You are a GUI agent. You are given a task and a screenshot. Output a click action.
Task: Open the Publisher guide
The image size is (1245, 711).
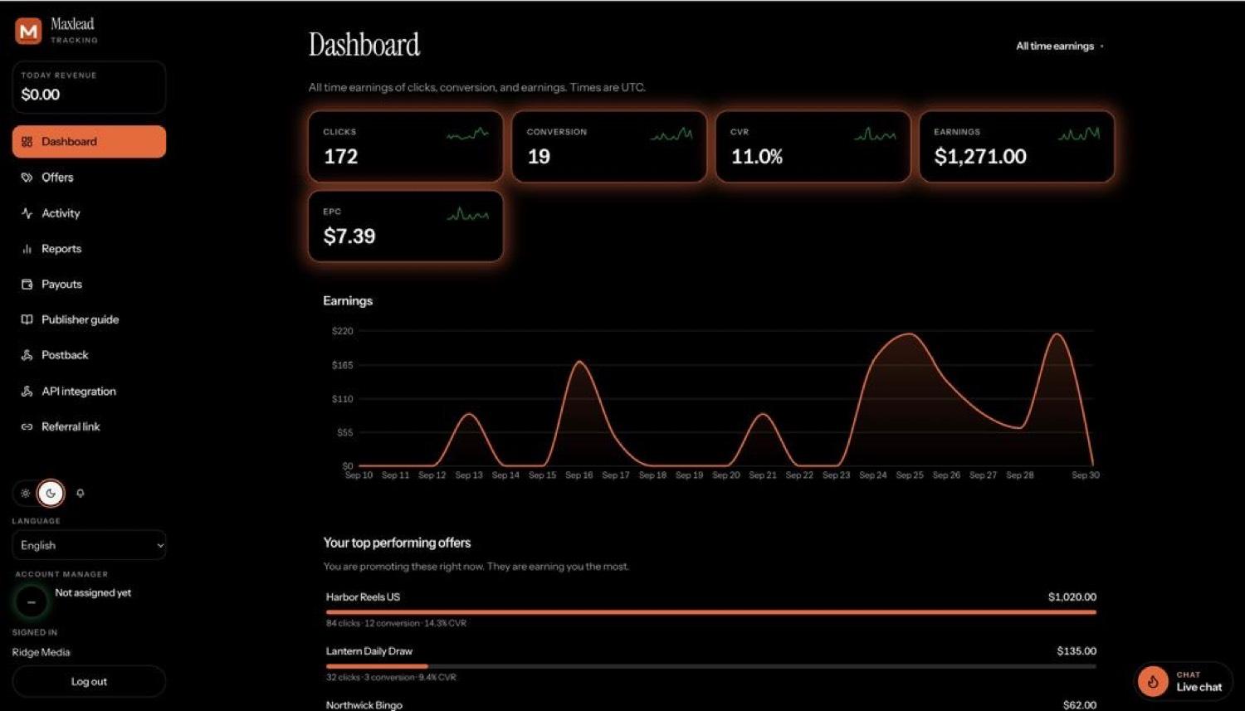tap(89, 319)
